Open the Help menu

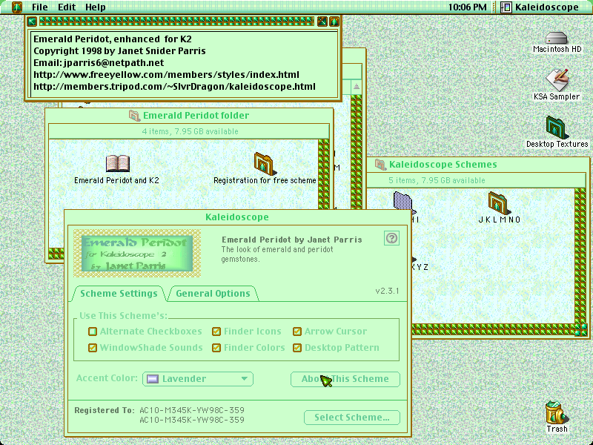96,7
